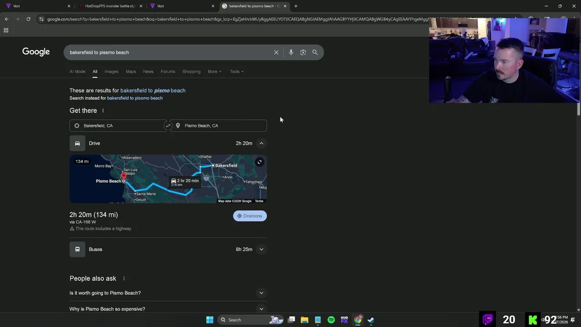Viewport: 581px width, 327px height.
Task: Switch to News results tab
Action: (x=148, y=71)
